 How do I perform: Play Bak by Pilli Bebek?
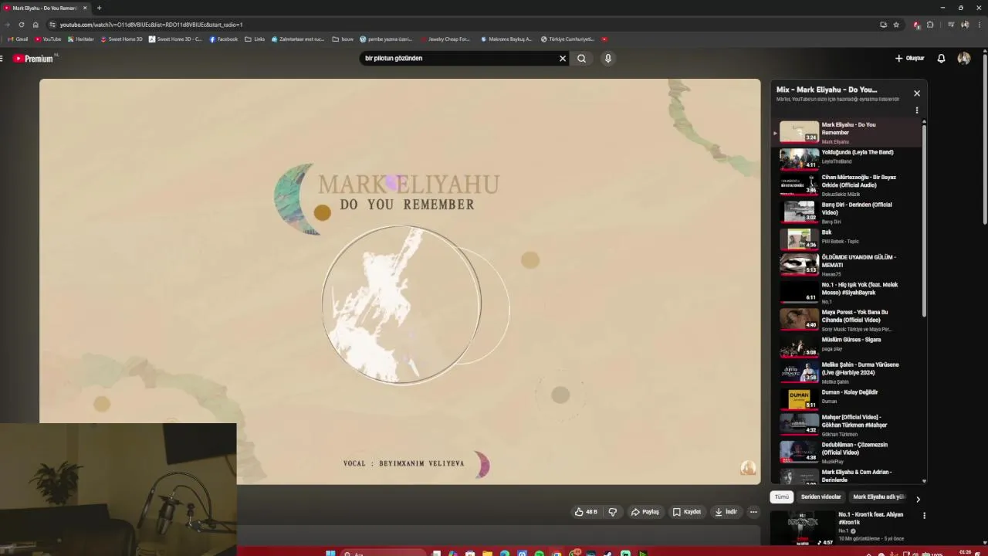848,239
